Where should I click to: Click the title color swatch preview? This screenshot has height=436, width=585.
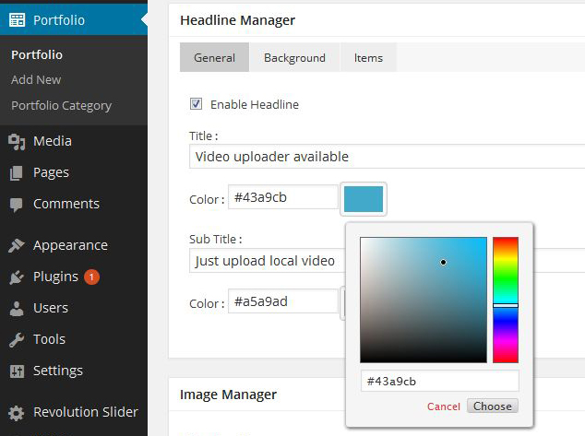364,199
